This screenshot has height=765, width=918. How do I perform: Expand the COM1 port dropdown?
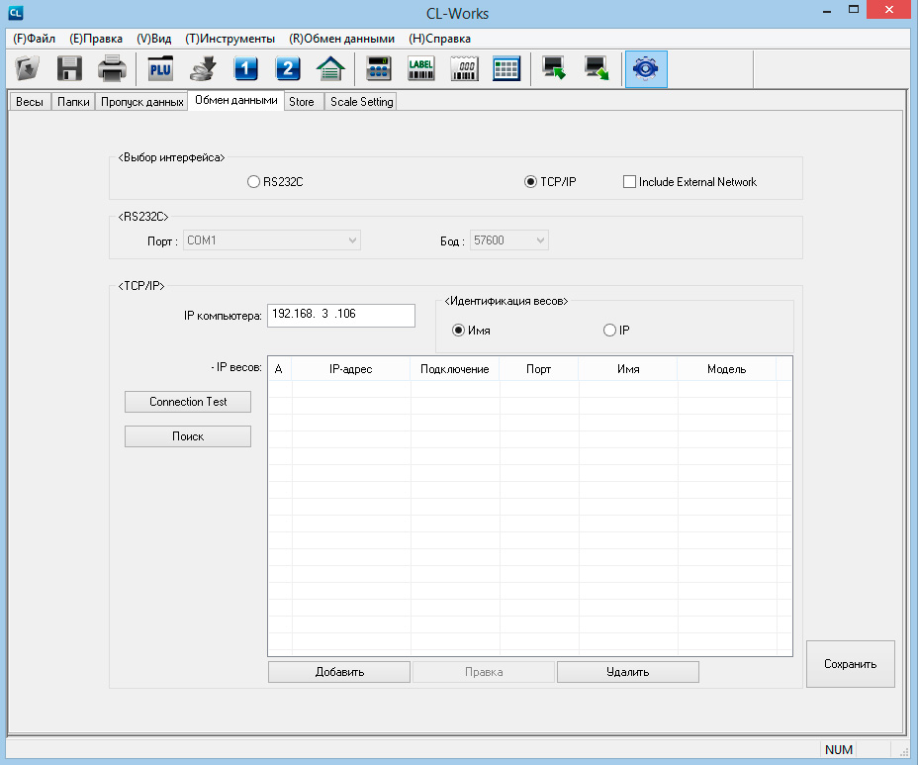coord(352,240)
